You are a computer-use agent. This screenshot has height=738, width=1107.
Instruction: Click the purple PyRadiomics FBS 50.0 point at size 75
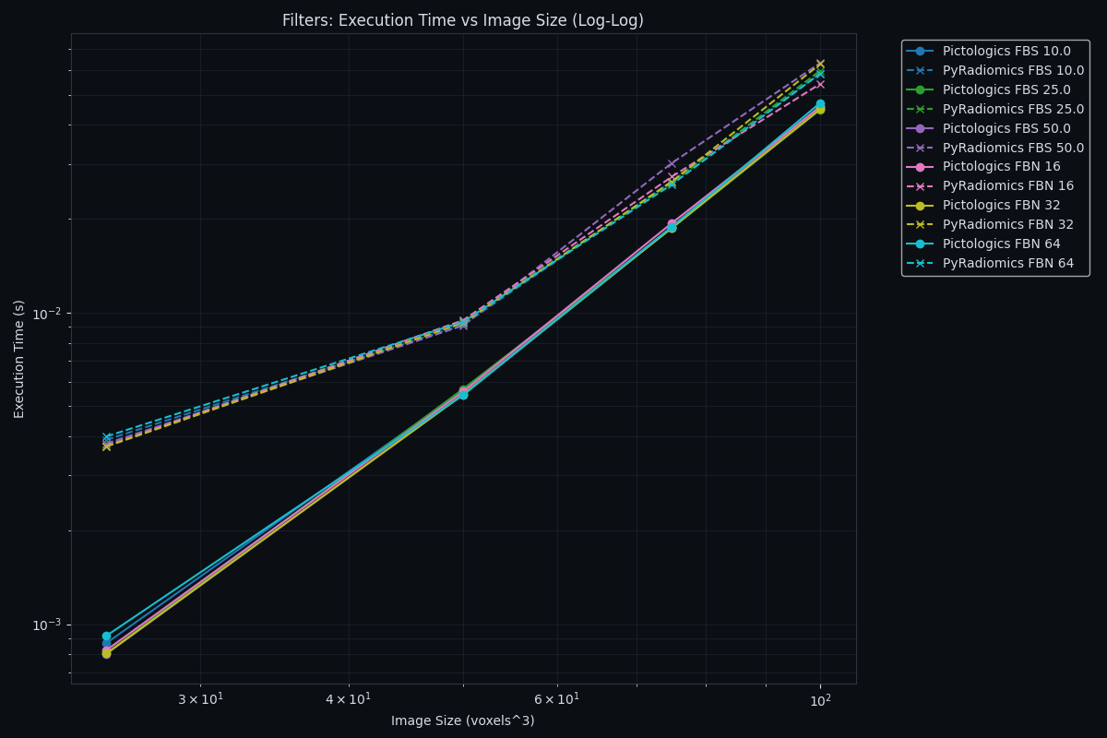672,163
